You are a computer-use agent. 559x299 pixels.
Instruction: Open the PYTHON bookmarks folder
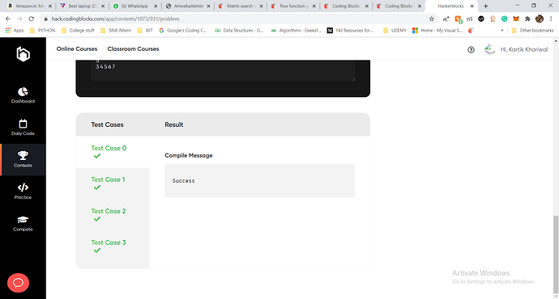point(42,31)
